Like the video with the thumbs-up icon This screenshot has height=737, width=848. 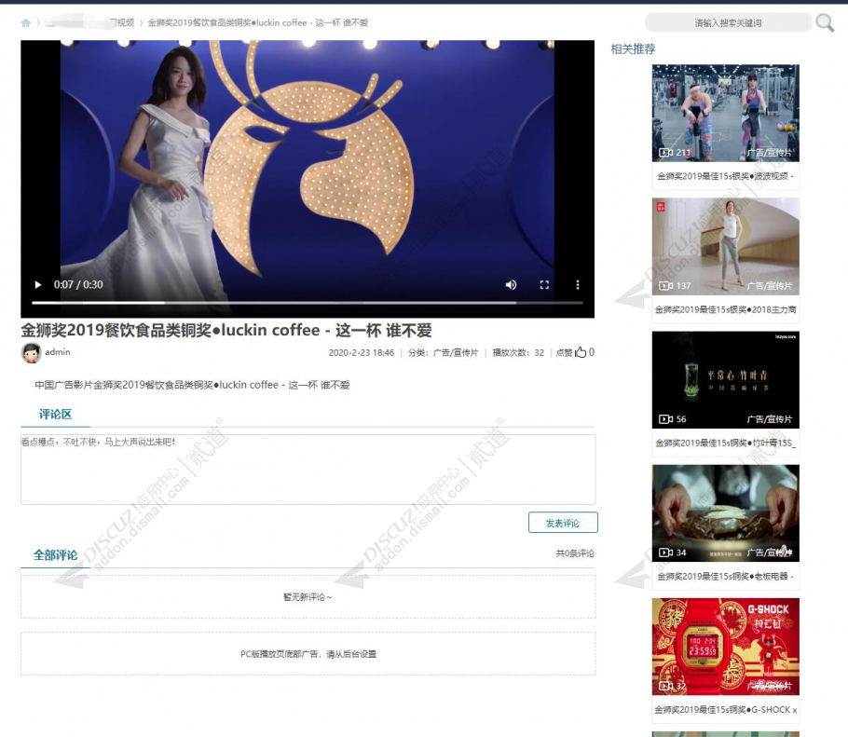coord(581,352)
